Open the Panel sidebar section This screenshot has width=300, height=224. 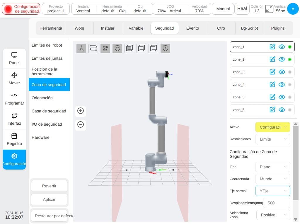[14, 59]
